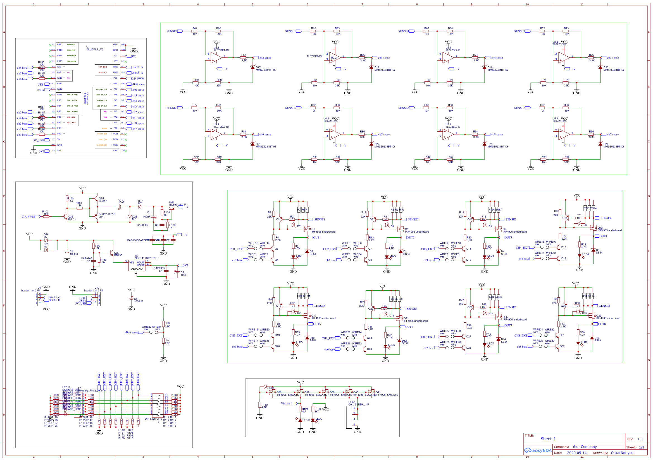653x461 pixels.
Task: Select the BLUEPILL_V3 U1 module label
Action: (95, 49)
